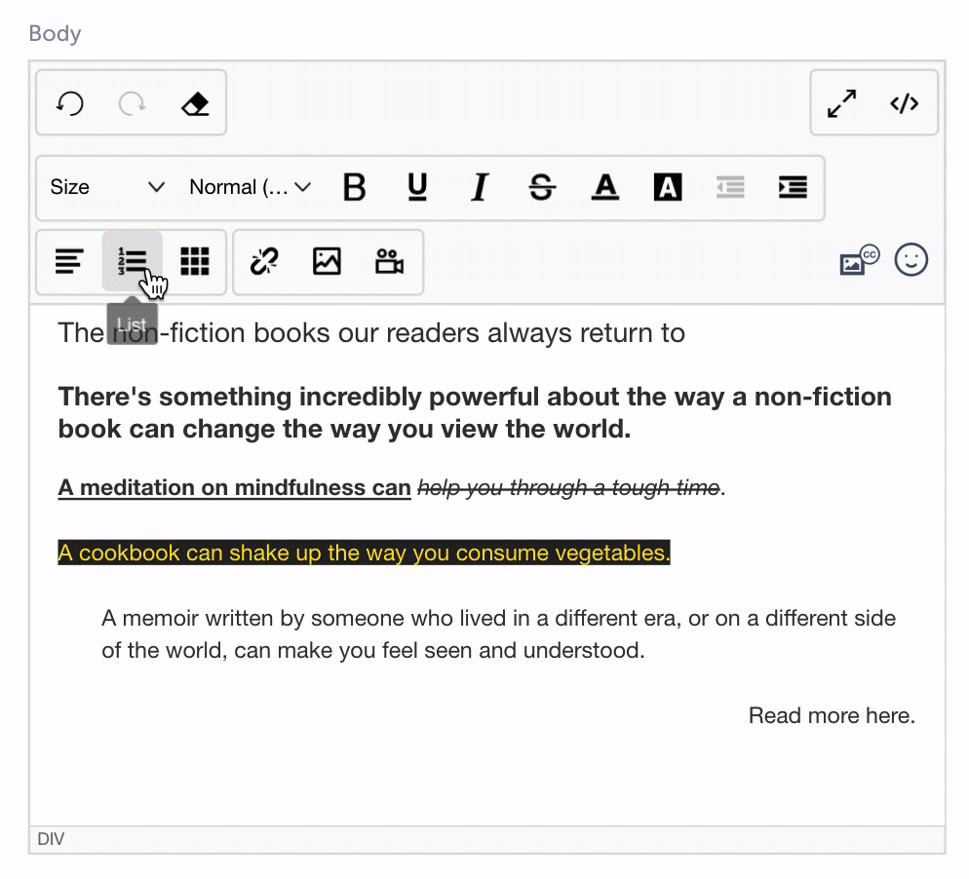Open the Creative Commons image picker

859,259
